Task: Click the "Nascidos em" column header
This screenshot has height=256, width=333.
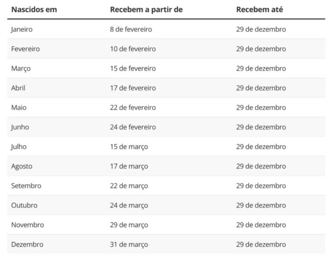Action: coord(34,10)
